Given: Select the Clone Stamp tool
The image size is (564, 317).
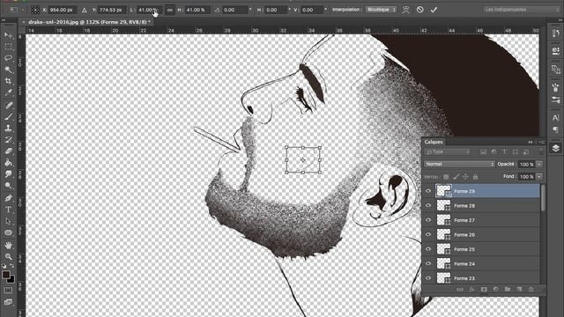Looking at the screenshot, I should tap(8, 128).
